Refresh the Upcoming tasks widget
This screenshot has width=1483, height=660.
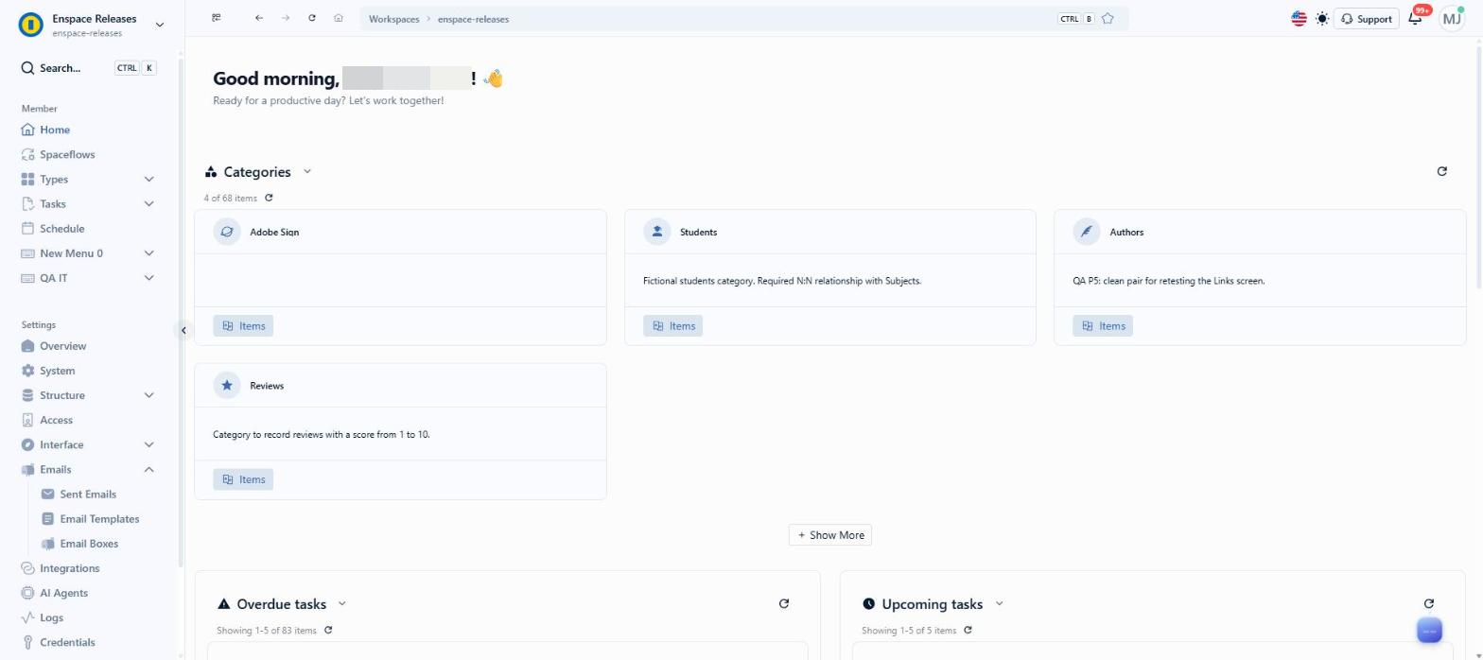click(1428, 603)
